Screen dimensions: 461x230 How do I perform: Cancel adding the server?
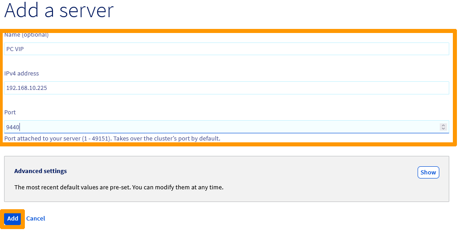pyautogui.click(x=36, y=219)
